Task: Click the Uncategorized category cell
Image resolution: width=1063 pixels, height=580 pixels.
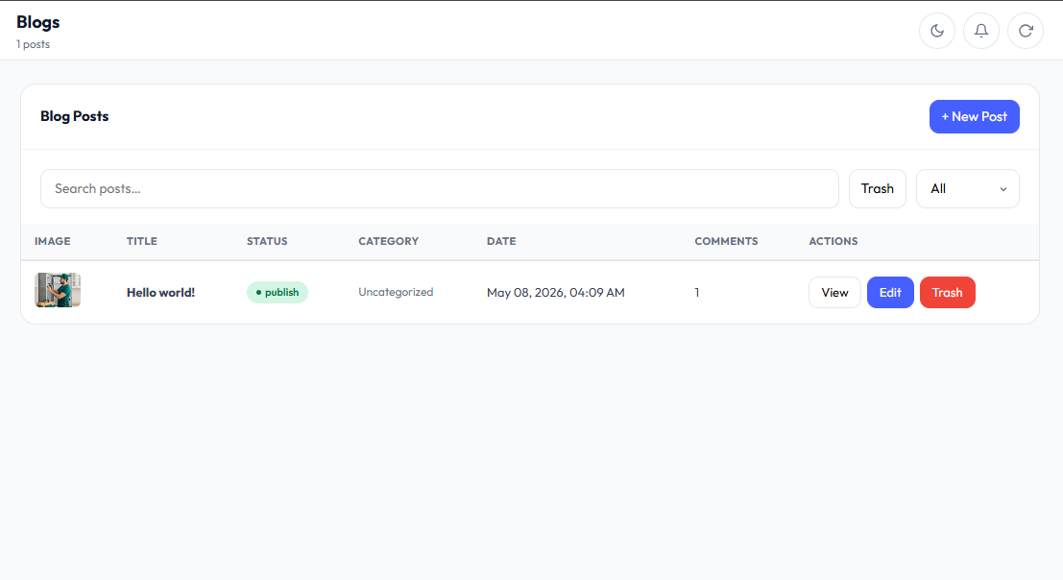Action: (396, 292)
